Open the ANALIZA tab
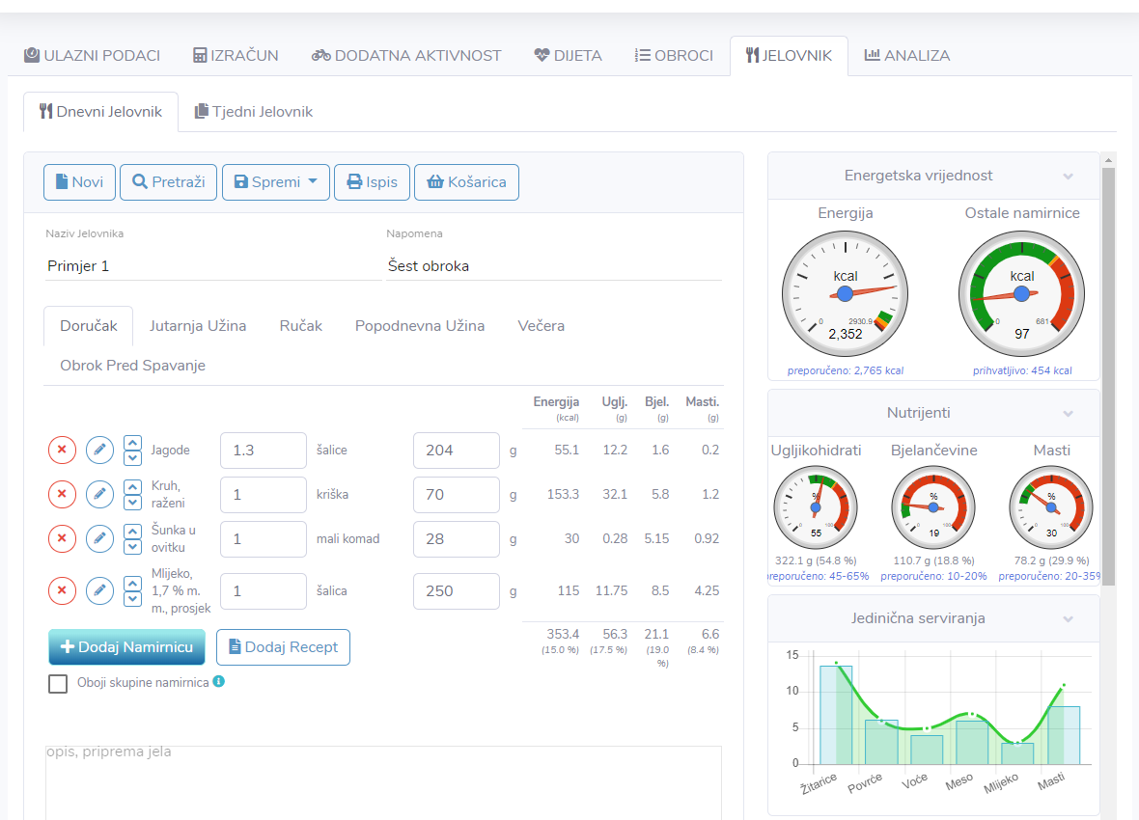The image size is (1139, 820). (907, 55)
